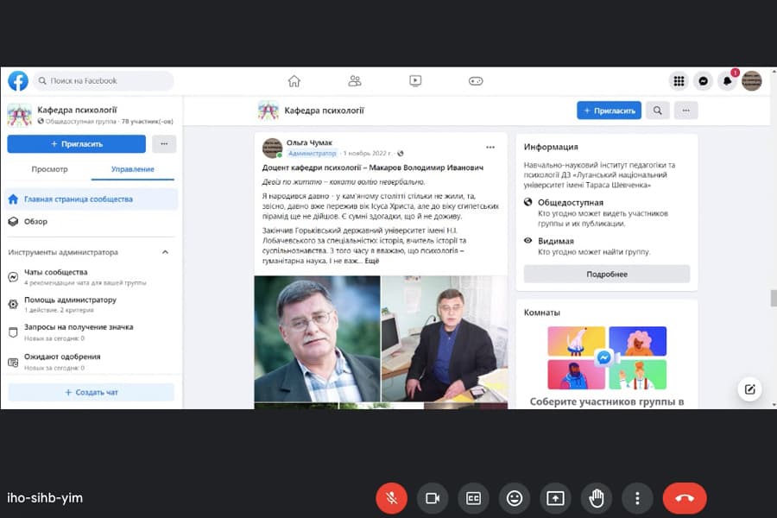
Task: Open the group header more options button
Action: [685, 111]
